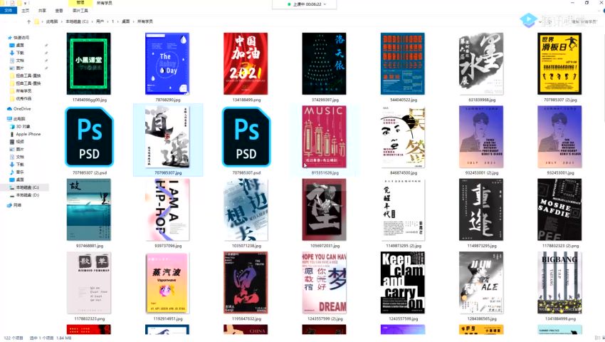Select the purple portrait poster 932453001 (2).jpg
Screen dimensions: 605x342
click(481, 137)
